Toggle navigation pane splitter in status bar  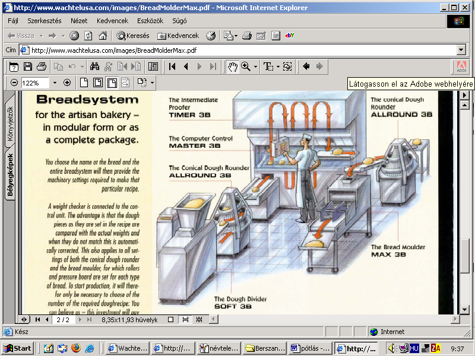24,319
